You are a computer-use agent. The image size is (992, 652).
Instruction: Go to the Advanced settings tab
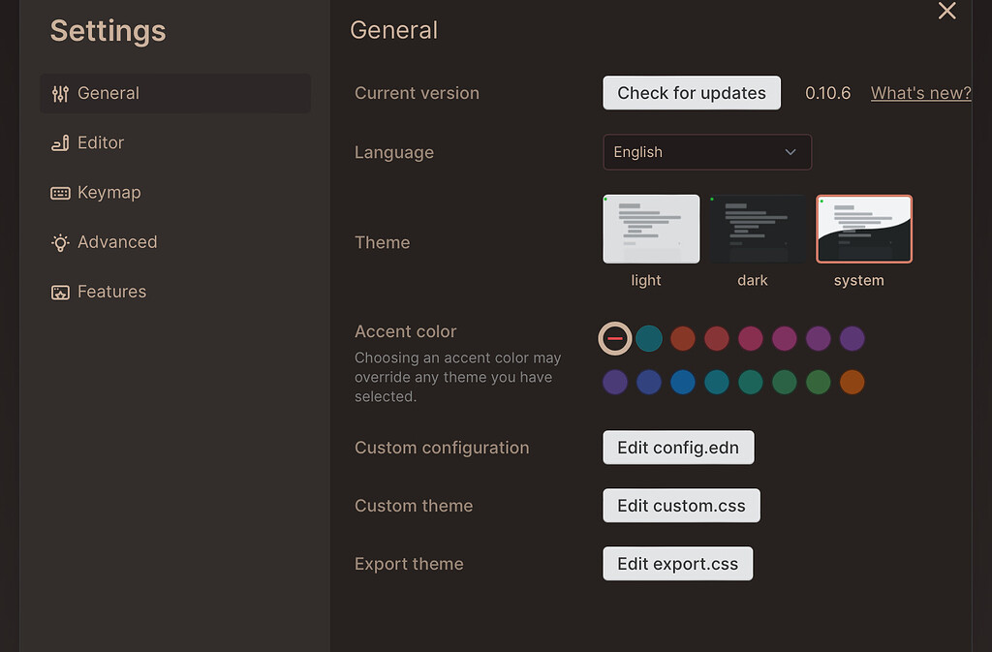116,242
